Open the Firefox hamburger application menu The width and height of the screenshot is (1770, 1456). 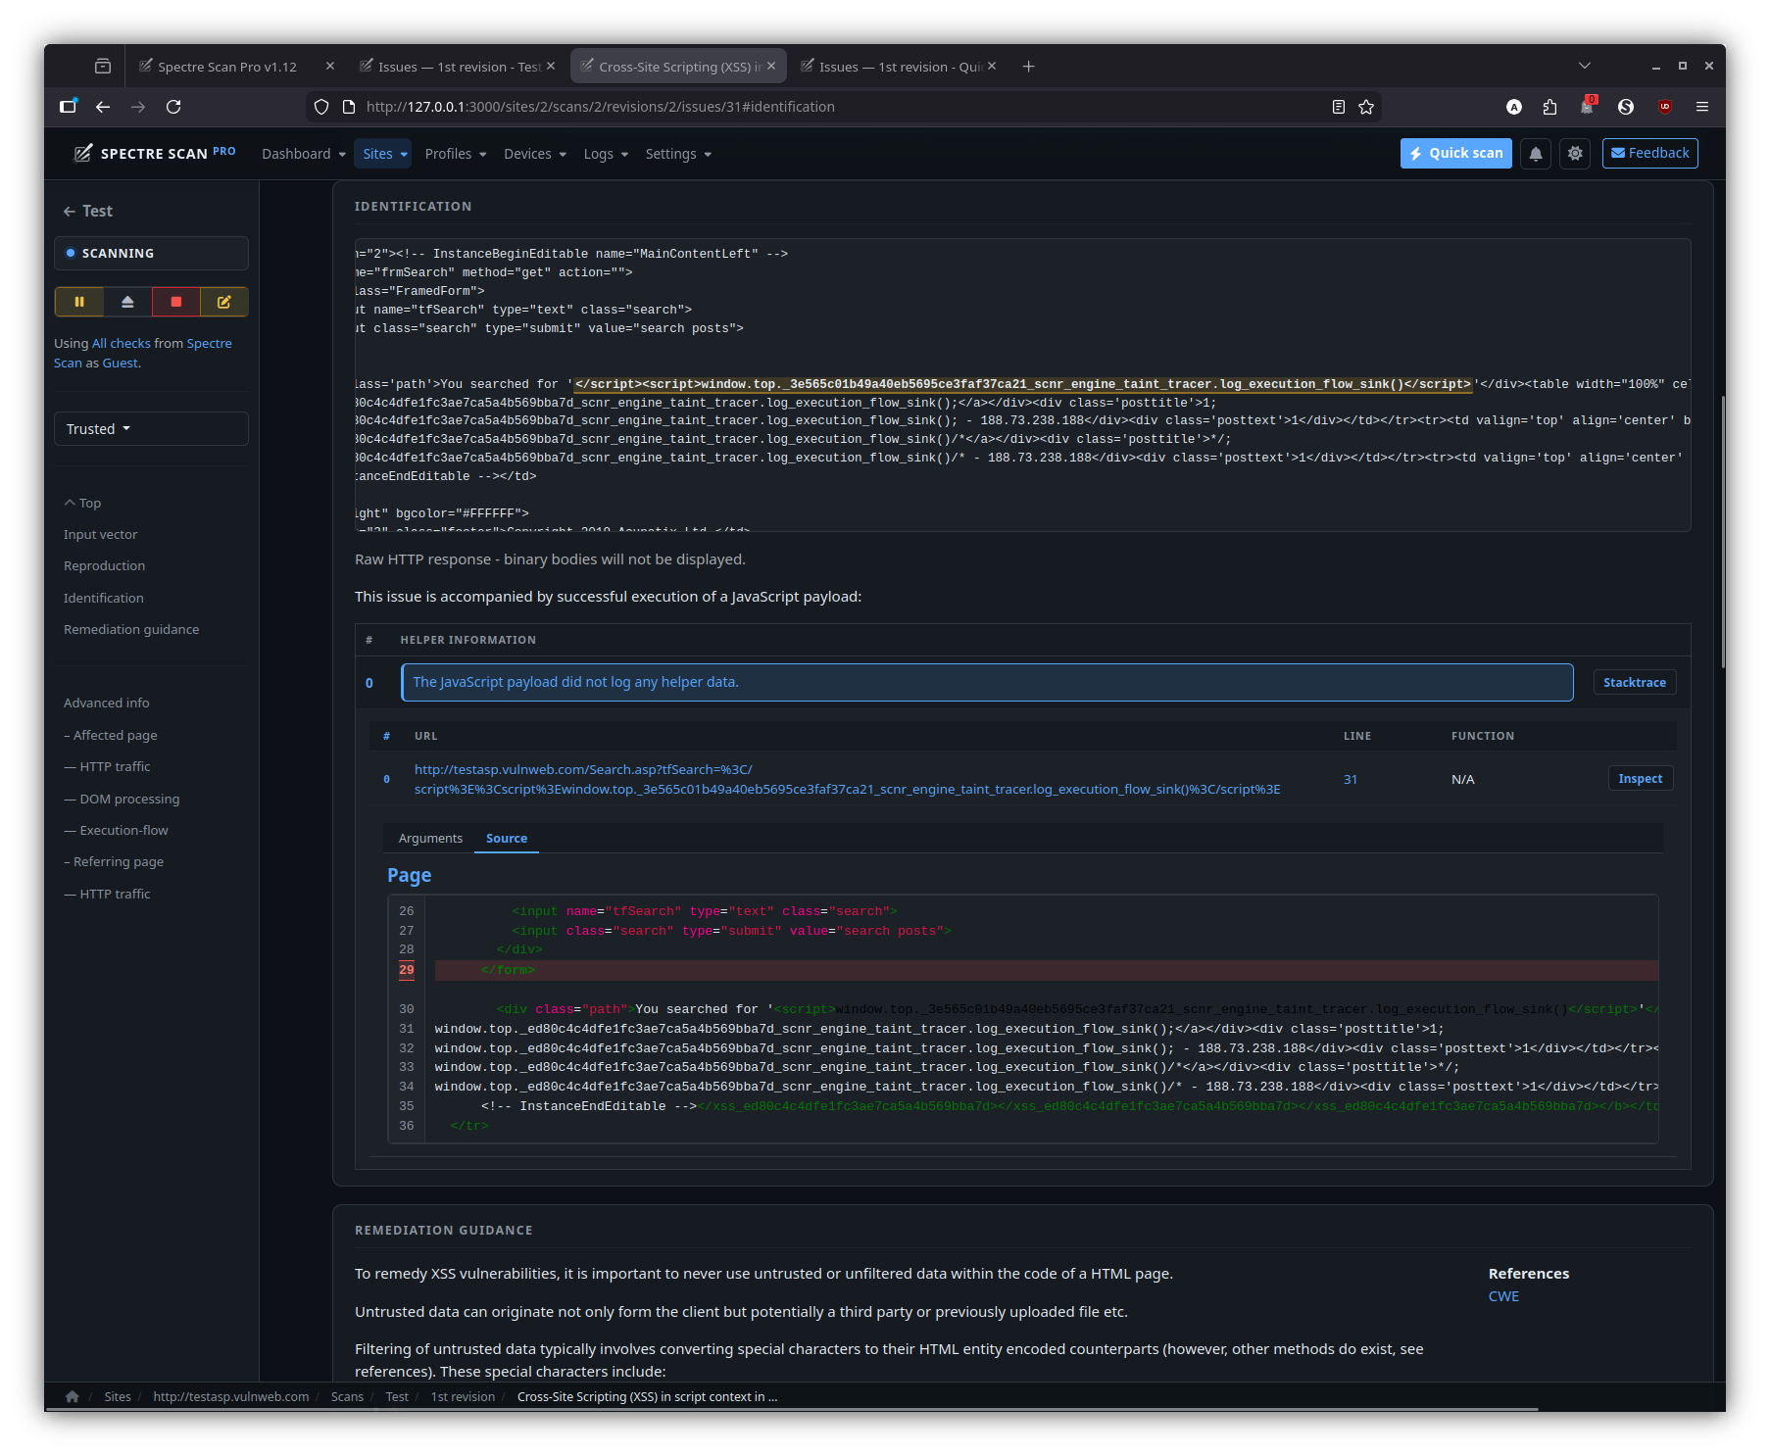[x=1702, y=107]
